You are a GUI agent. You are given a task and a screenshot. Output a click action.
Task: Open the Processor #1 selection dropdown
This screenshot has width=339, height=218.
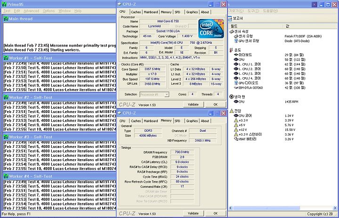tap(154, 95)
